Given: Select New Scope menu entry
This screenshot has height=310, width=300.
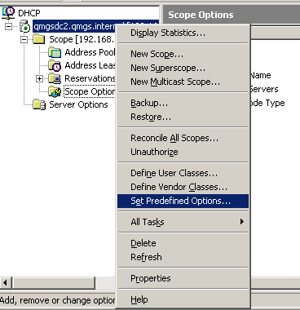Looking at the screenshot, I should (183, 54).
